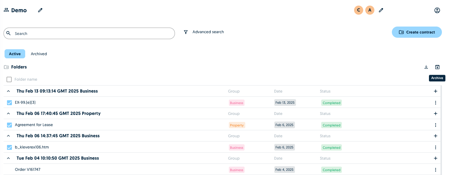Click the Demo workspace title
Image resolution: width=451 pixels, height=175 pixels.
point(19,10)
